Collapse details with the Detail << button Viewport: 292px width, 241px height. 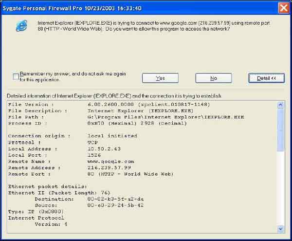[x=267, y=78]
